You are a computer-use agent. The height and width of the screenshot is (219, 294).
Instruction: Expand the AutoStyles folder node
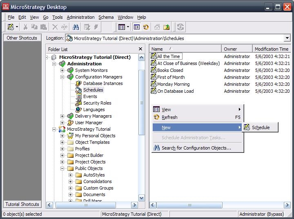pyautogui.click(x=71, y=175)
